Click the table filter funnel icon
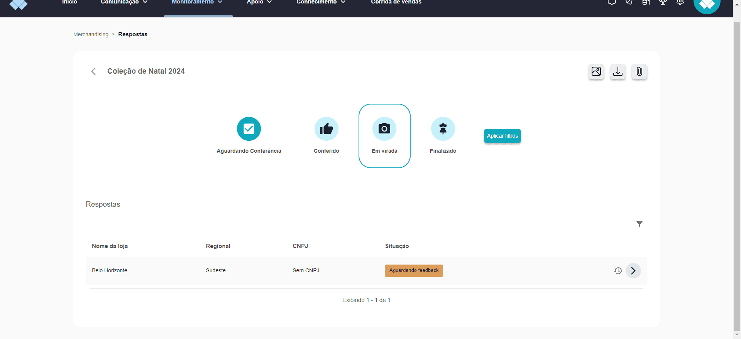The width and height of the screenshot is (741, 339). coord(639,224)
